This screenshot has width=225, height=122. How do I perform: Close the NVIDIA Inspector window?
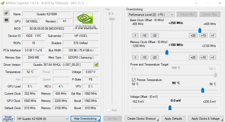point(220,3)
